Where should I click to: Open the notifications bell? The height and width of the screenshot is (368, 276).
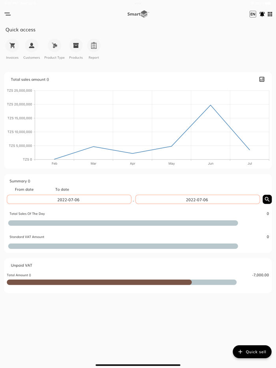pos(262,14)
